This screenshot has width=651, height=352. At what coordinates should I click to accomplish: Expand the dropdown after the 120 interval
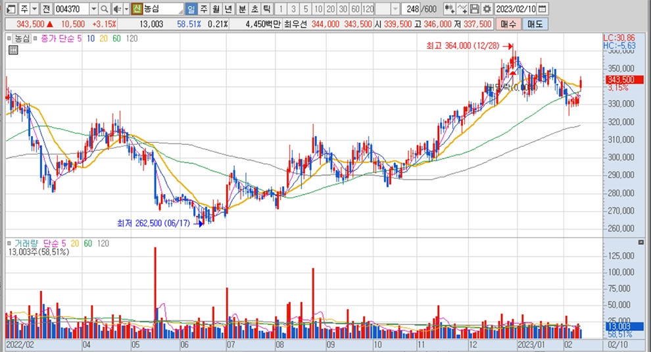(x=395, y=9)
